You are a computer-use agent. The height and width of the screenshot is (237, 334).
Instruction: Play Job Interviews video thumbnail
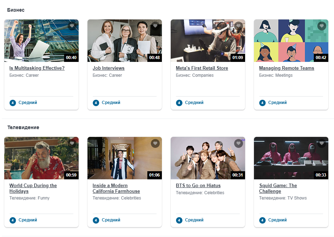click(x=125, y=41)
